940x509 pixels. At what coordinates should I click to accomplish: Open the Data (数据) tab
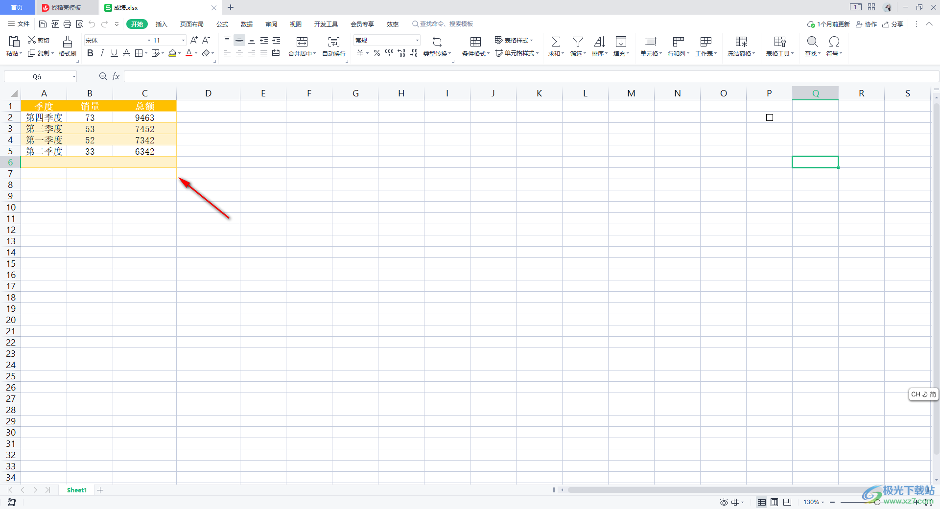[x=247, y=24]
